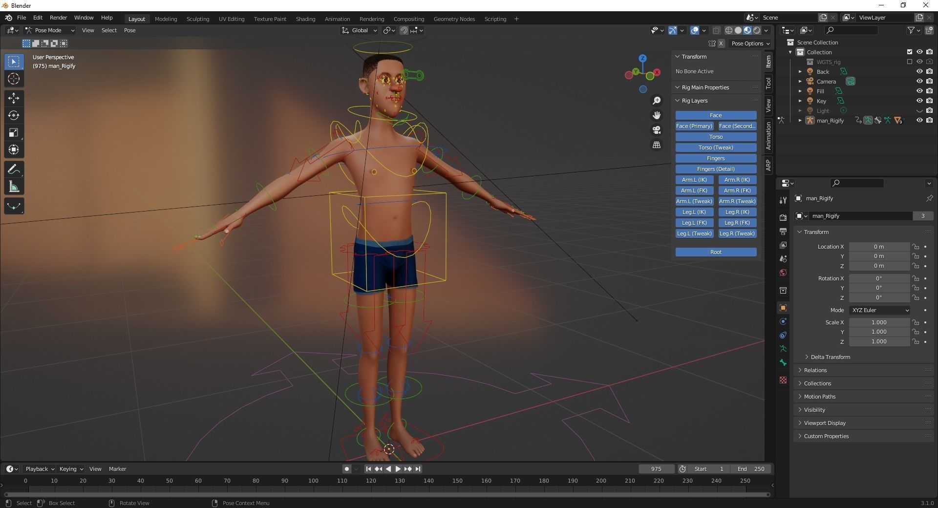Image resolution: width=938 pixels, height=508 pixels.
Task: Open the Render menu
Action: pos(58,18)
